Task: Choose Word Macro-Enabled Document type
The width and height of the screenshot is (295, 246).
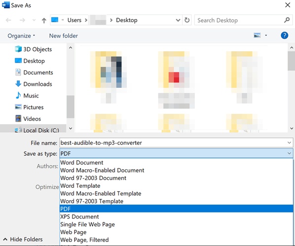Action: click(x=177, y=170)
